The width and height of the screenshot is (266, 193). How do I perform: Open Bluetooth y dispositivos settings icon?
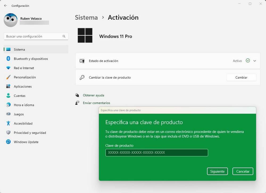[8, 59]
